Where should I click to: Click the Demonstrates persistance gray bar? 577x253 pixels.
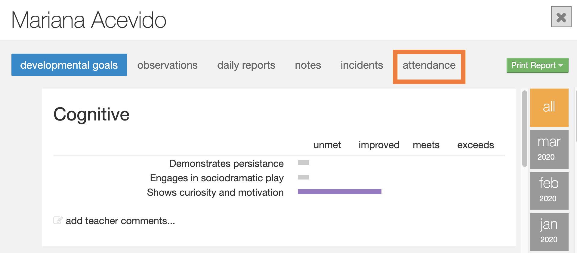pyautogui.click(x=303, y=163)
